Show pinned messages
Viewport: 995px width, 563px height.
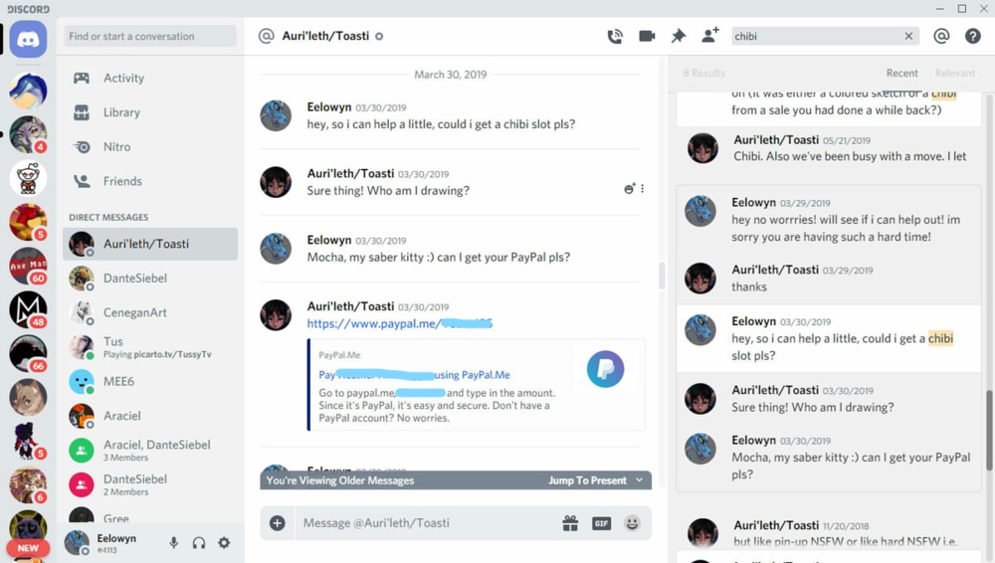tap(679, 36)
